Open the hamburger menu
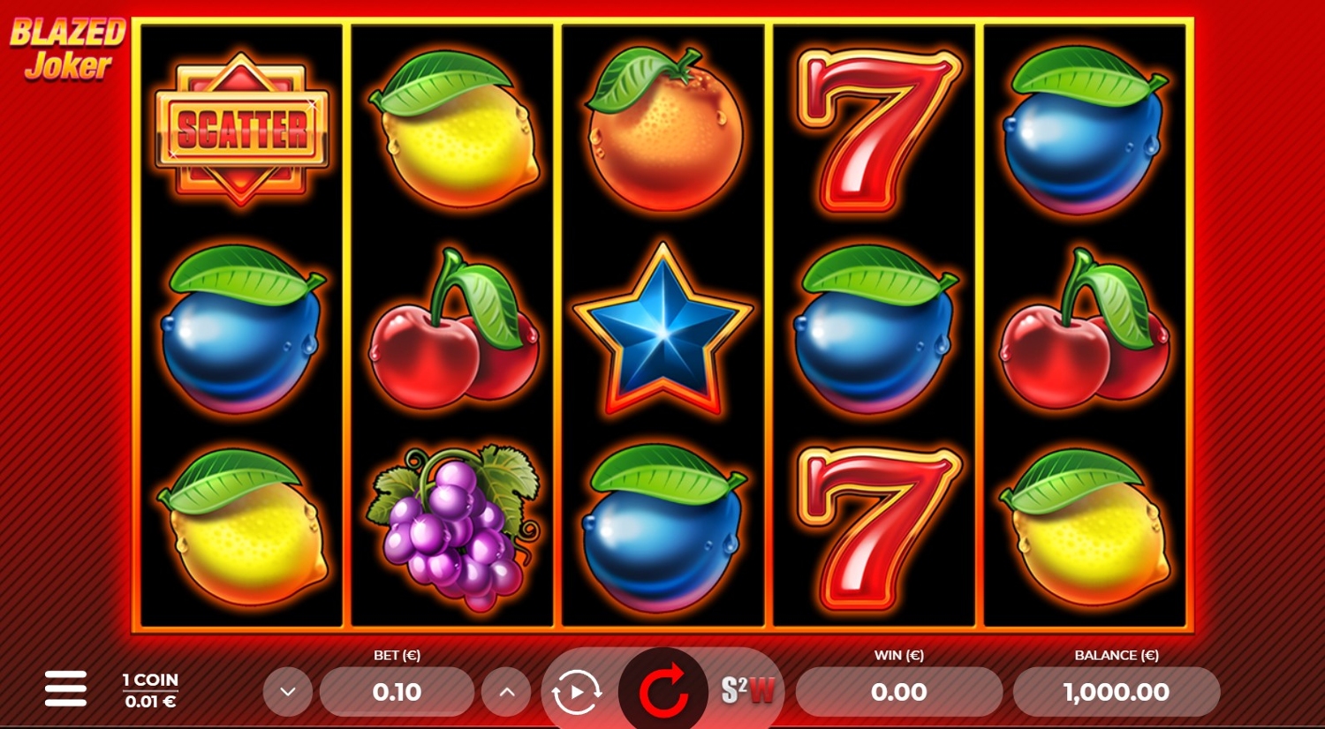 coord(65,688)
